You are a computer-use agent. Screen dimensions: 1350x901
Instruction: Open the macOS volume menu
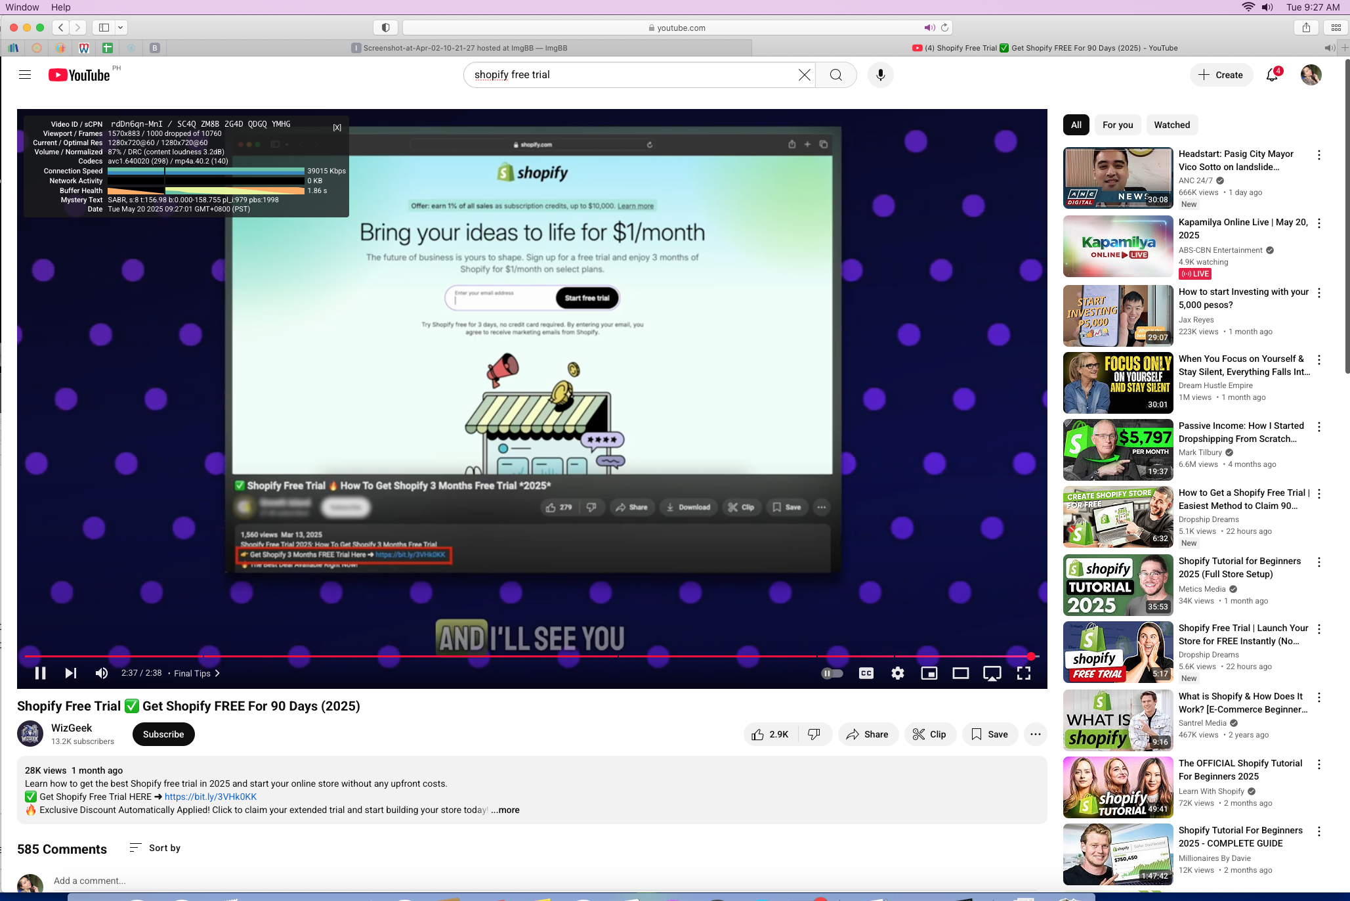(x=1267, y=7)
